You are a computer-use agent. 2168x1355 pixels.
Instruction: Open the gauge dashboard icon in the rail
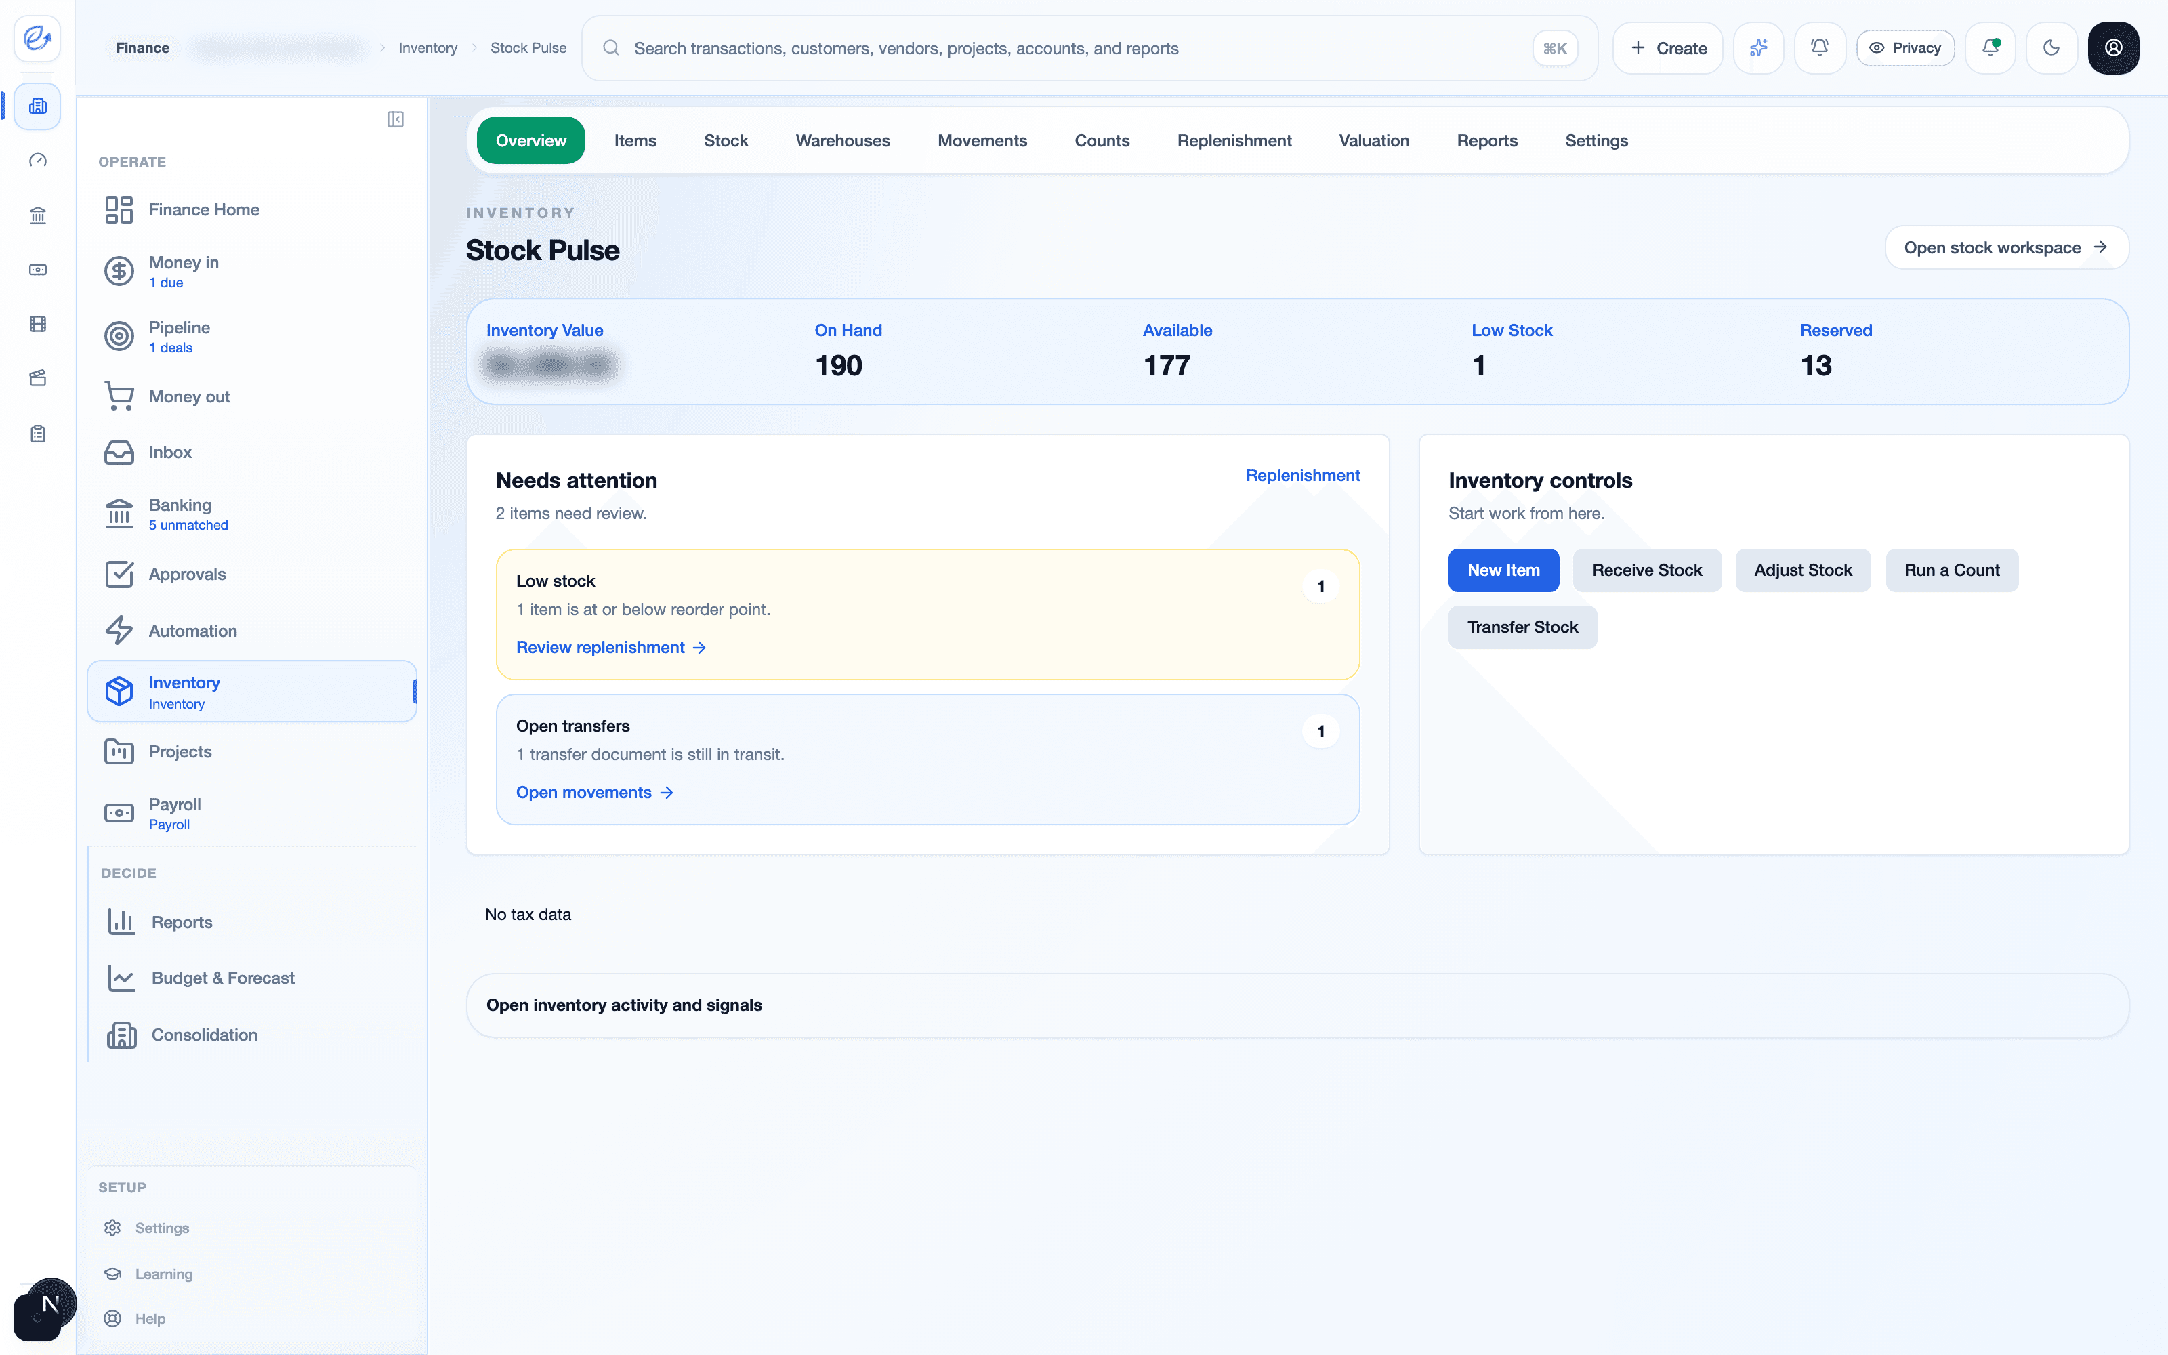38,161
